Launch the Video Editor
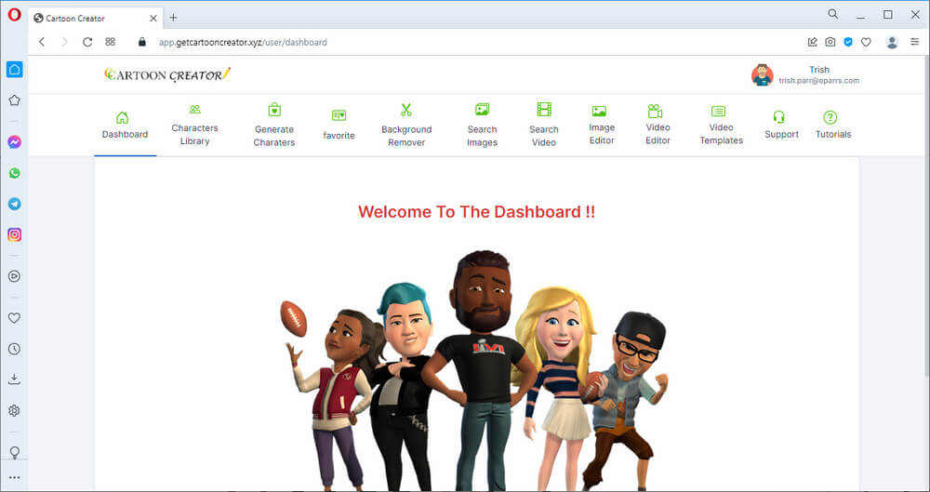Screen dimensions: 930x492 (x=658, y=126)
